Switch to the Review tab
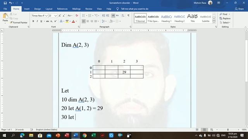The height and width of the screenshot is (139, 248). coord(89,9)
